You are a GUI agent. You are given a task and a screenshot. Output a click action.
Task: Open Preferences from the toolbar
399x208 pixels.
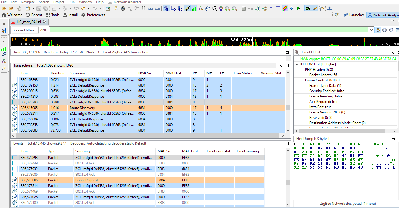[93, 15]
